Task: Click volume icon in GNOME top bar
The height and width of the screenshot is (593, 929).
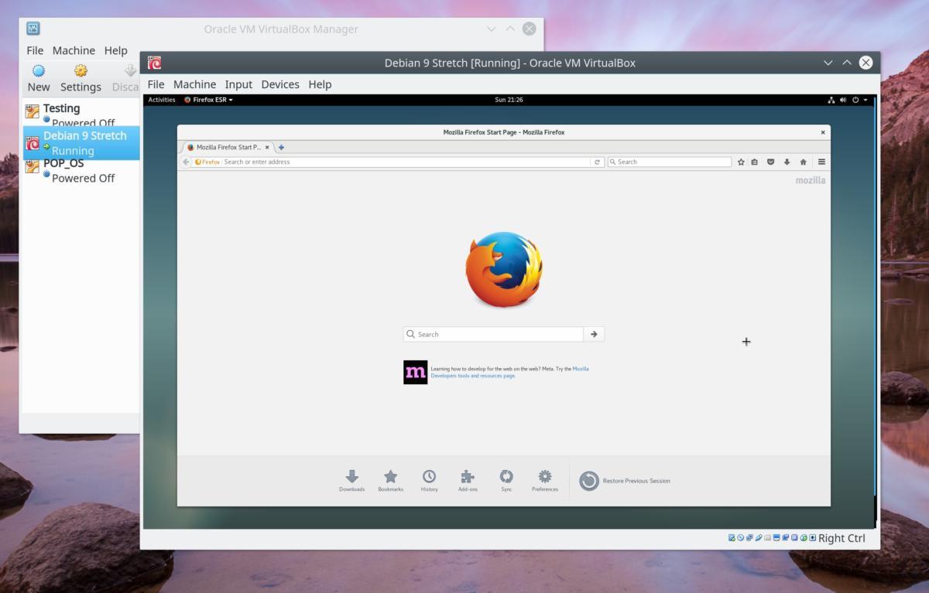Action: click(843, 100)
